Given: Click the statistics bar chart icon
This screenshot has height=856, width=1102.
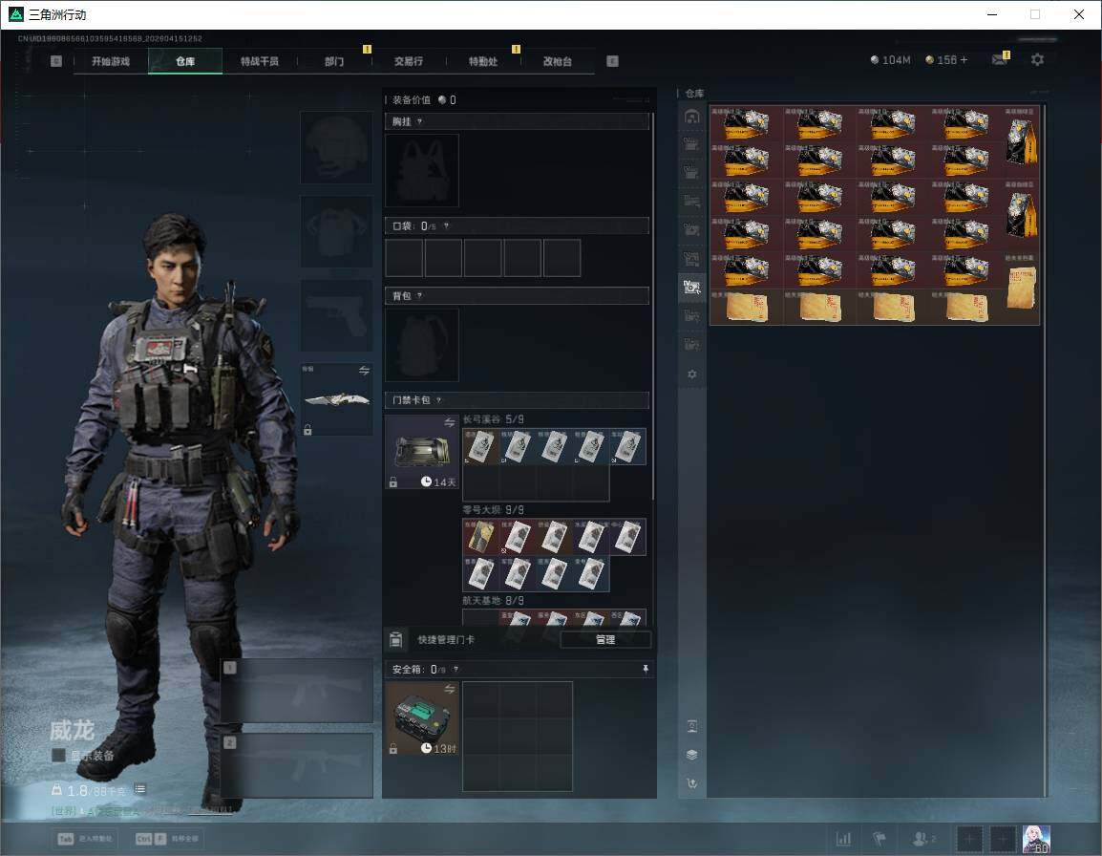Looking at the screenshot, I should 843,839.
